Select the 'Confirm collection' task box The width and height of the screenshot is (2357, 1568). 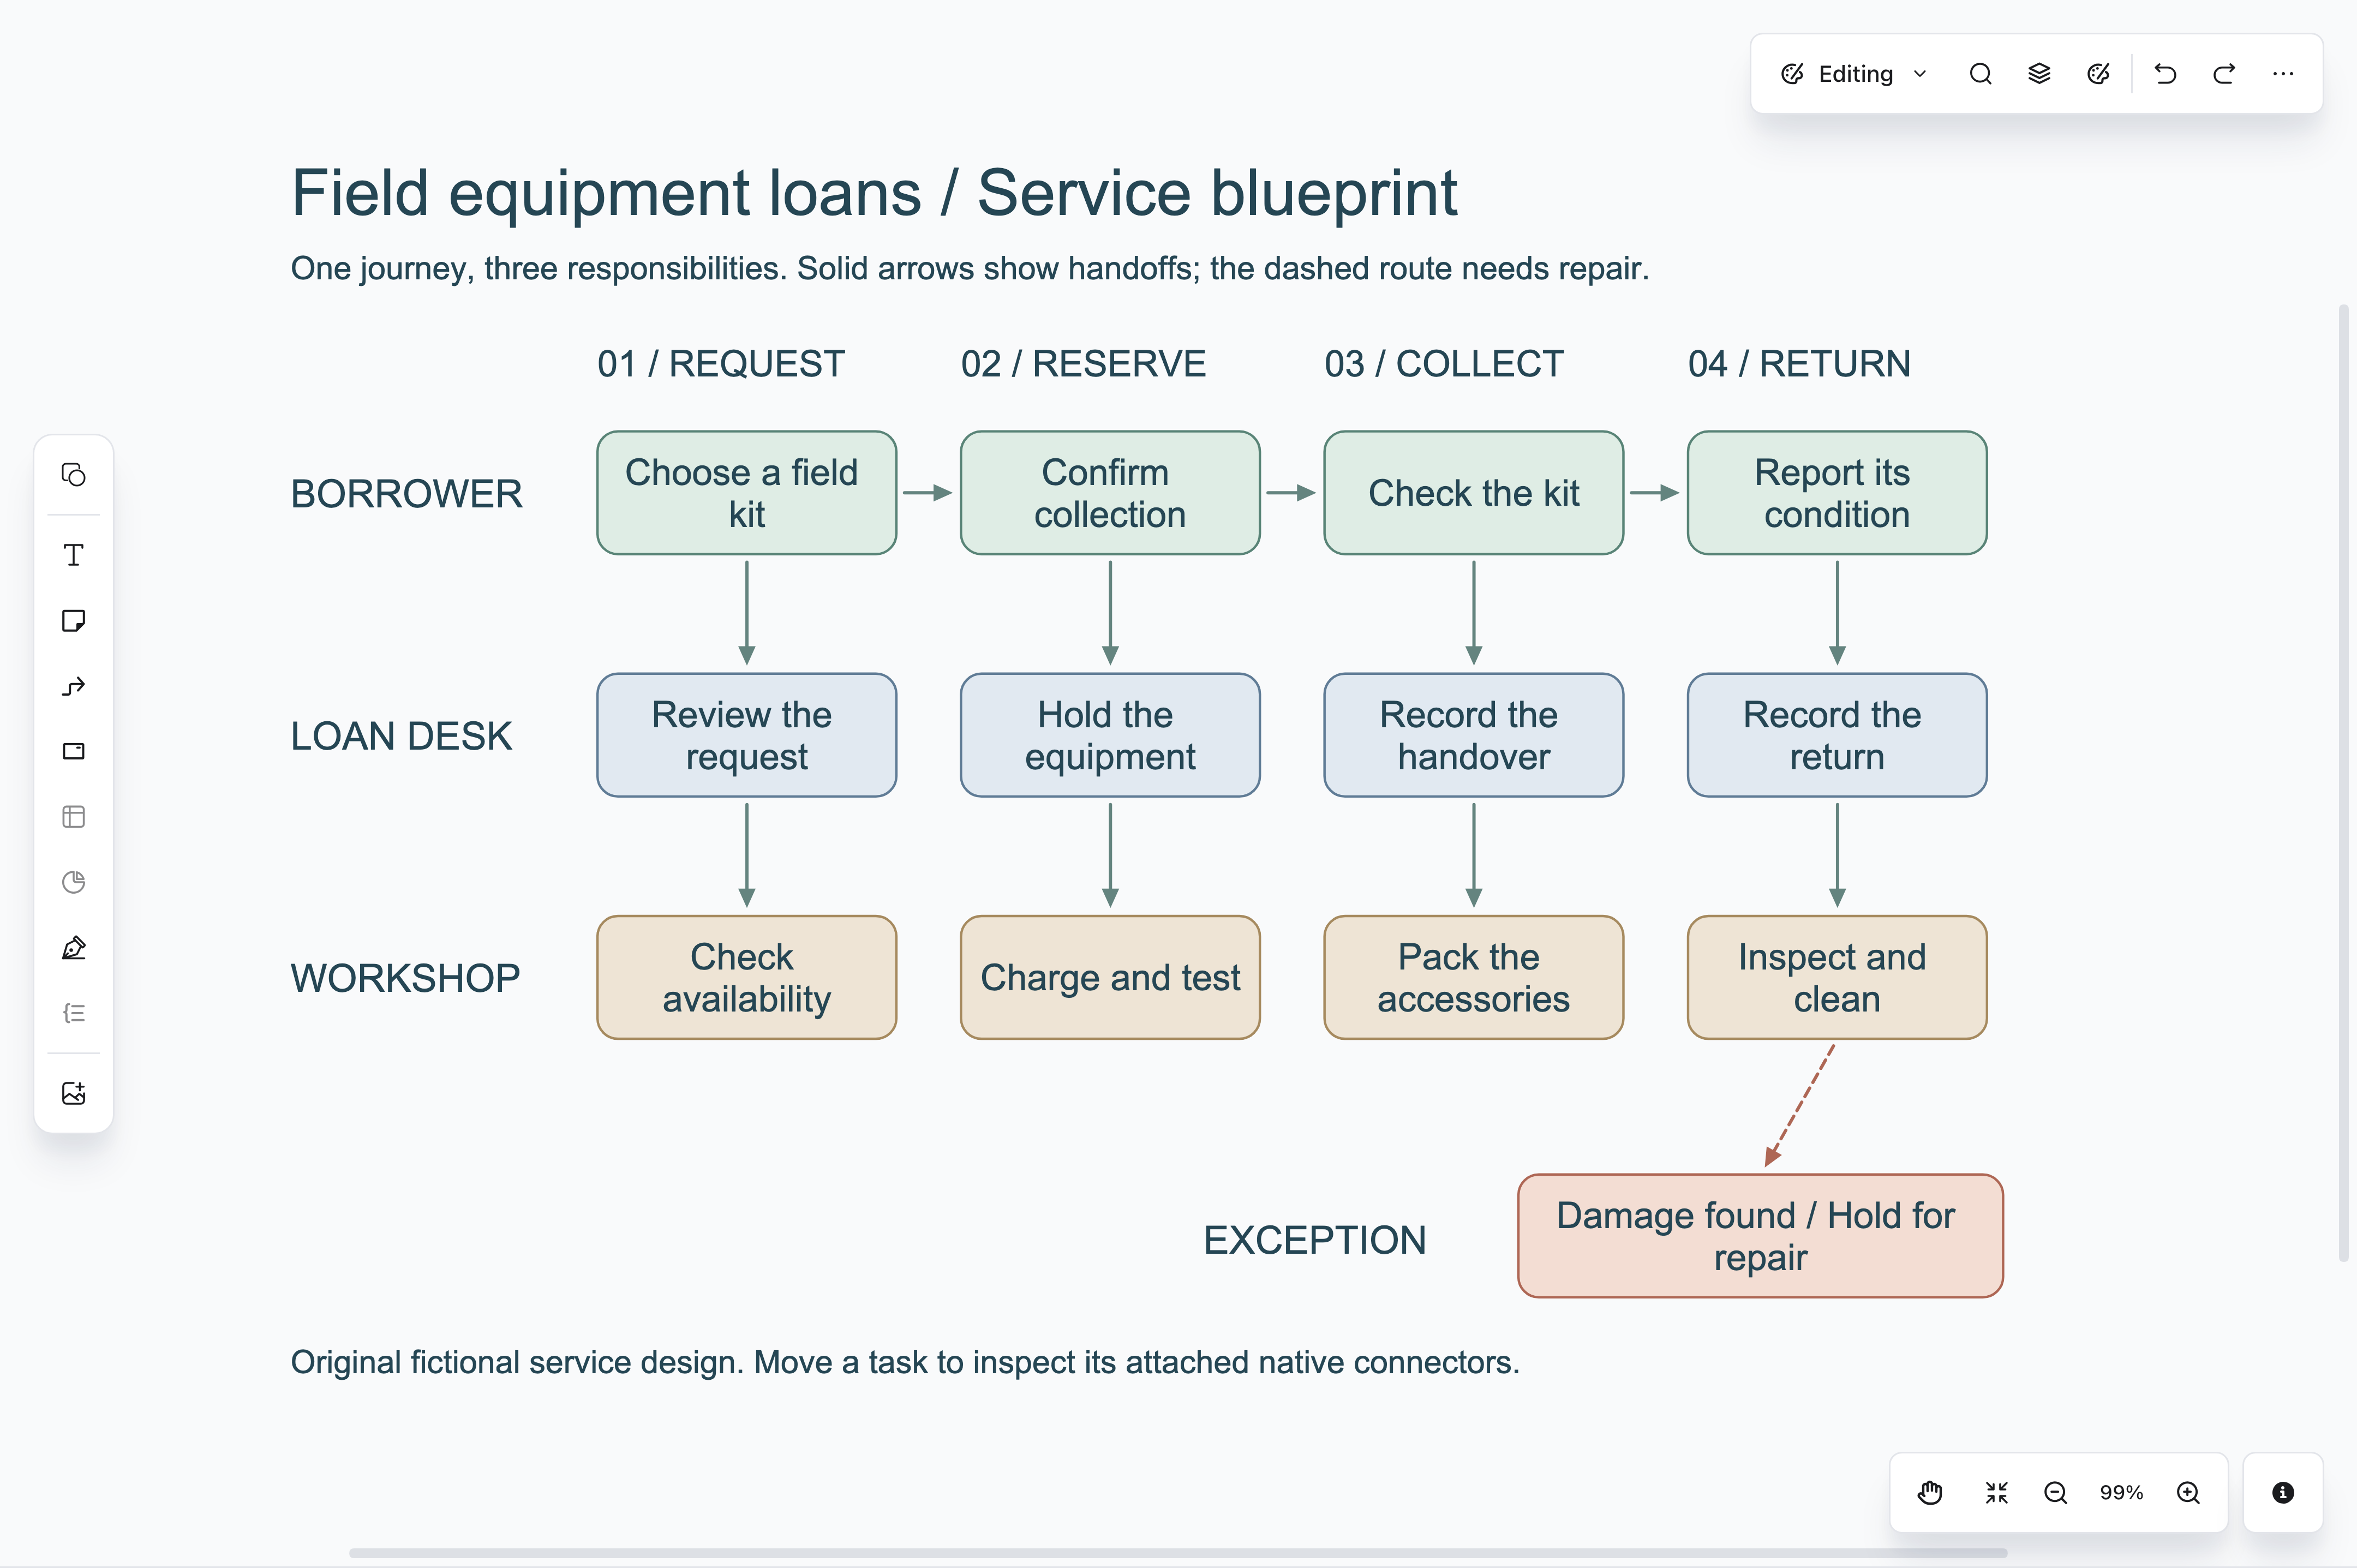point(1110,493)
